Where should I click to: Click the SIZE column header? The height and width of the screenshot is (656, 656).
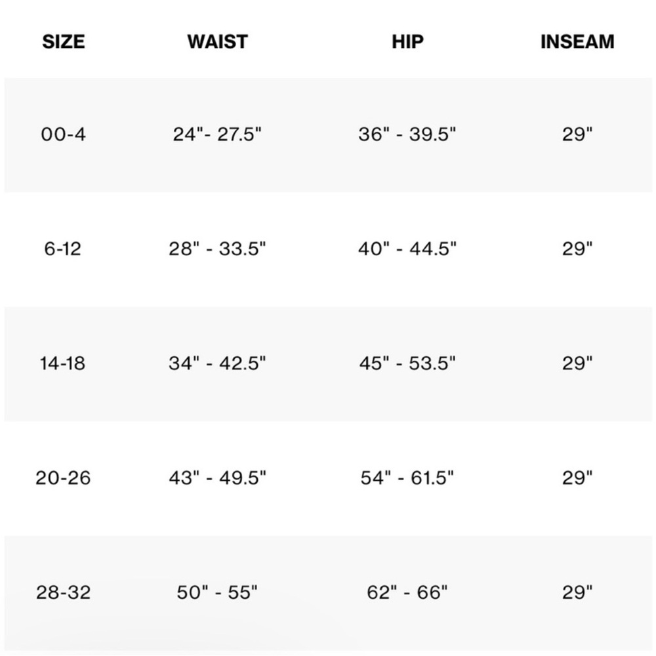pos(63,41)
